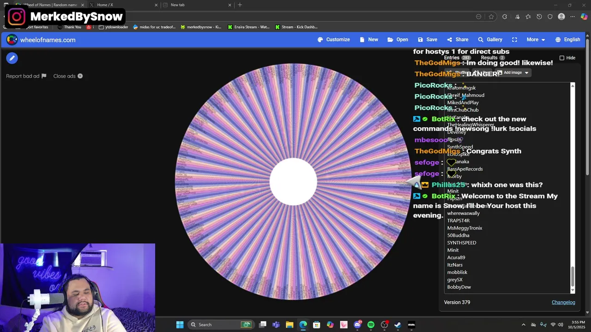Open Microsoft Teams from taskbar
Viewport: 591px width, 332px height.
(x=276, y=325)
